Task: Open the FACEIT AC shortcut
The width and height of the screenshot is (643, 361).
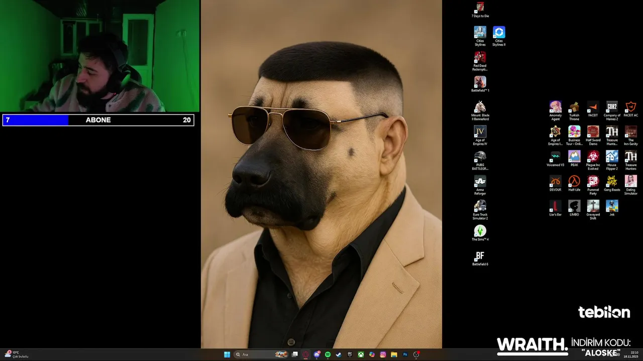Action: click(631, 109)
